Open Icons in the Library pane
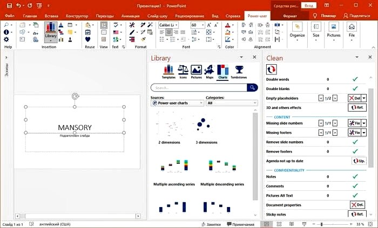 point(183,72)
